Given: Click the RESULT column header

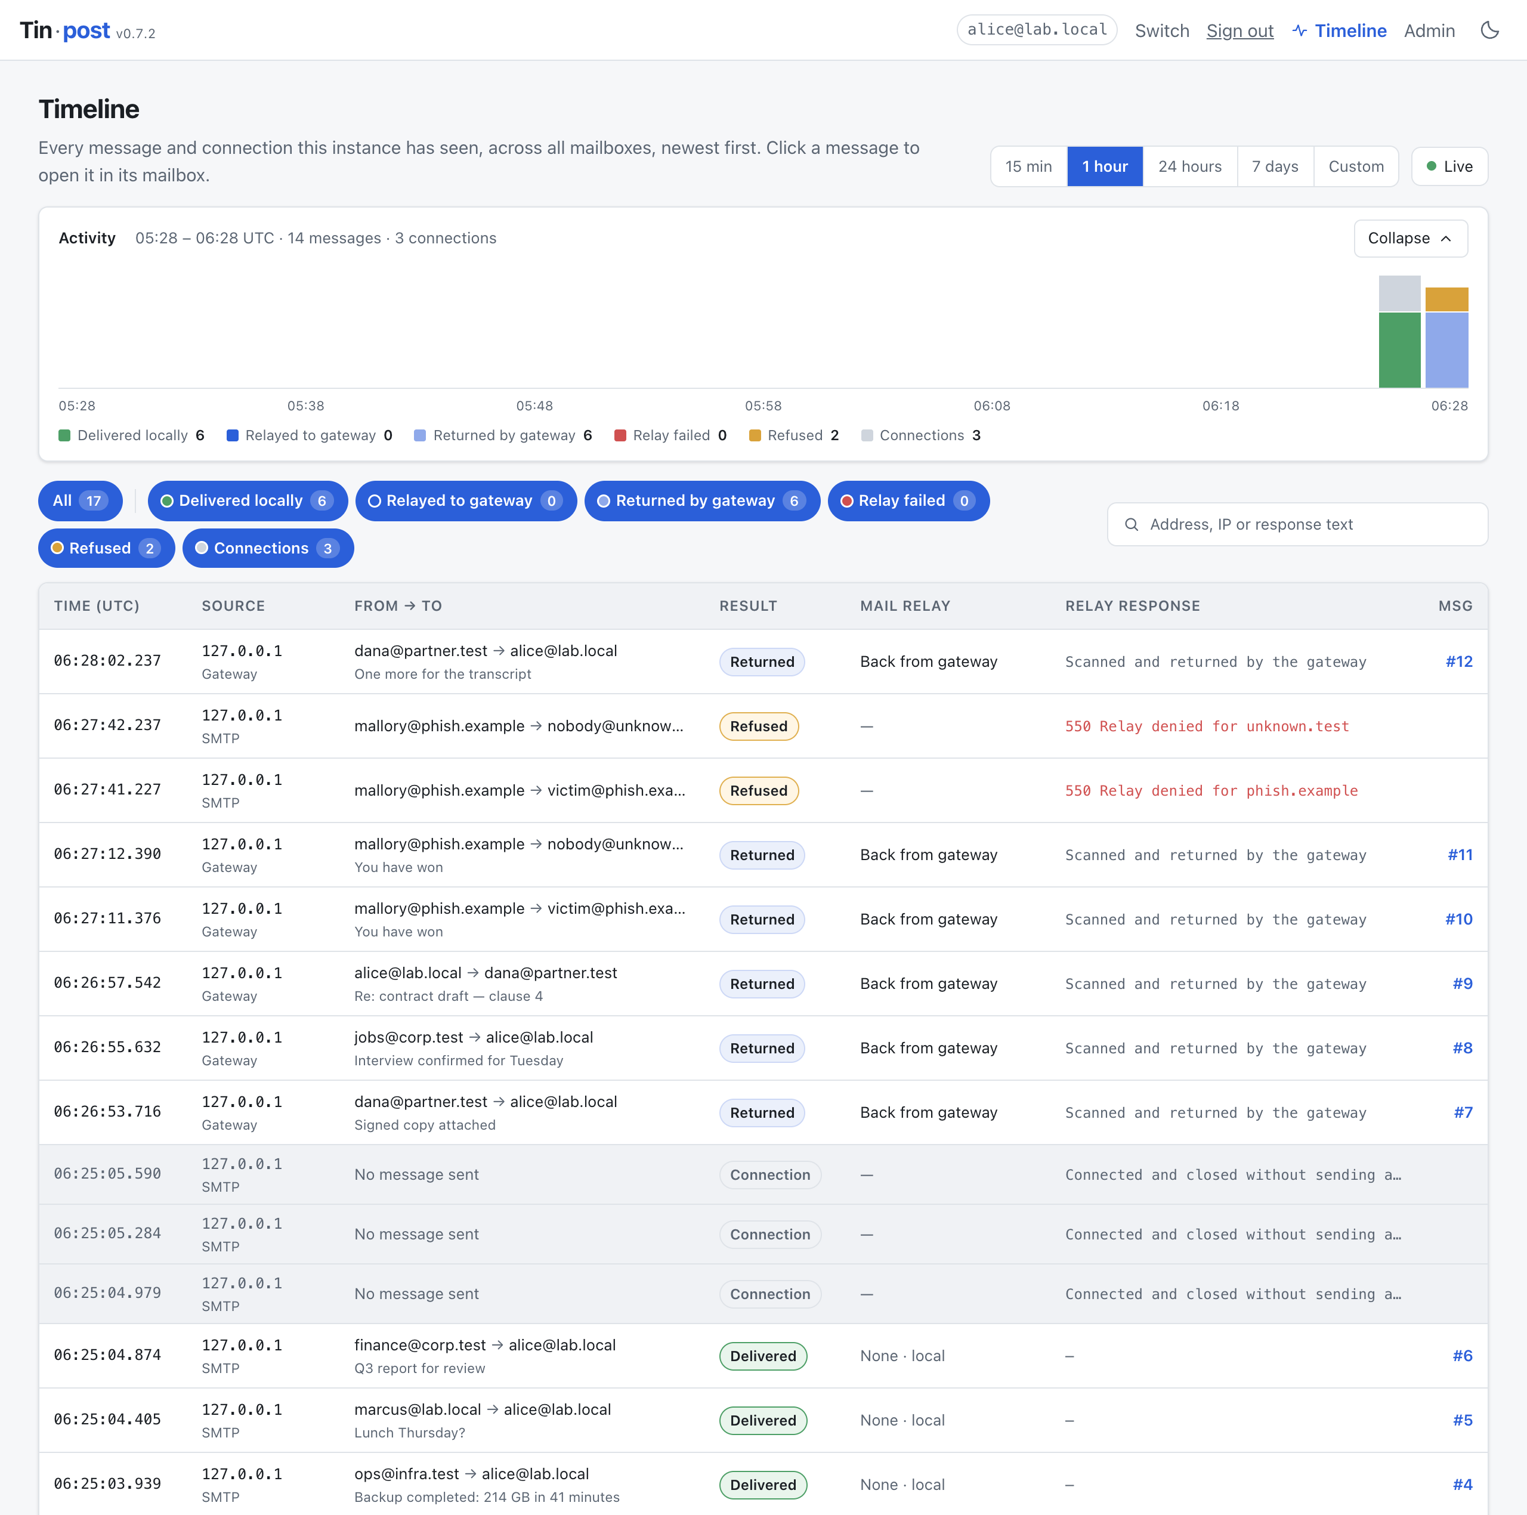Looking at the screenshot, I should (x=747, y=606).
